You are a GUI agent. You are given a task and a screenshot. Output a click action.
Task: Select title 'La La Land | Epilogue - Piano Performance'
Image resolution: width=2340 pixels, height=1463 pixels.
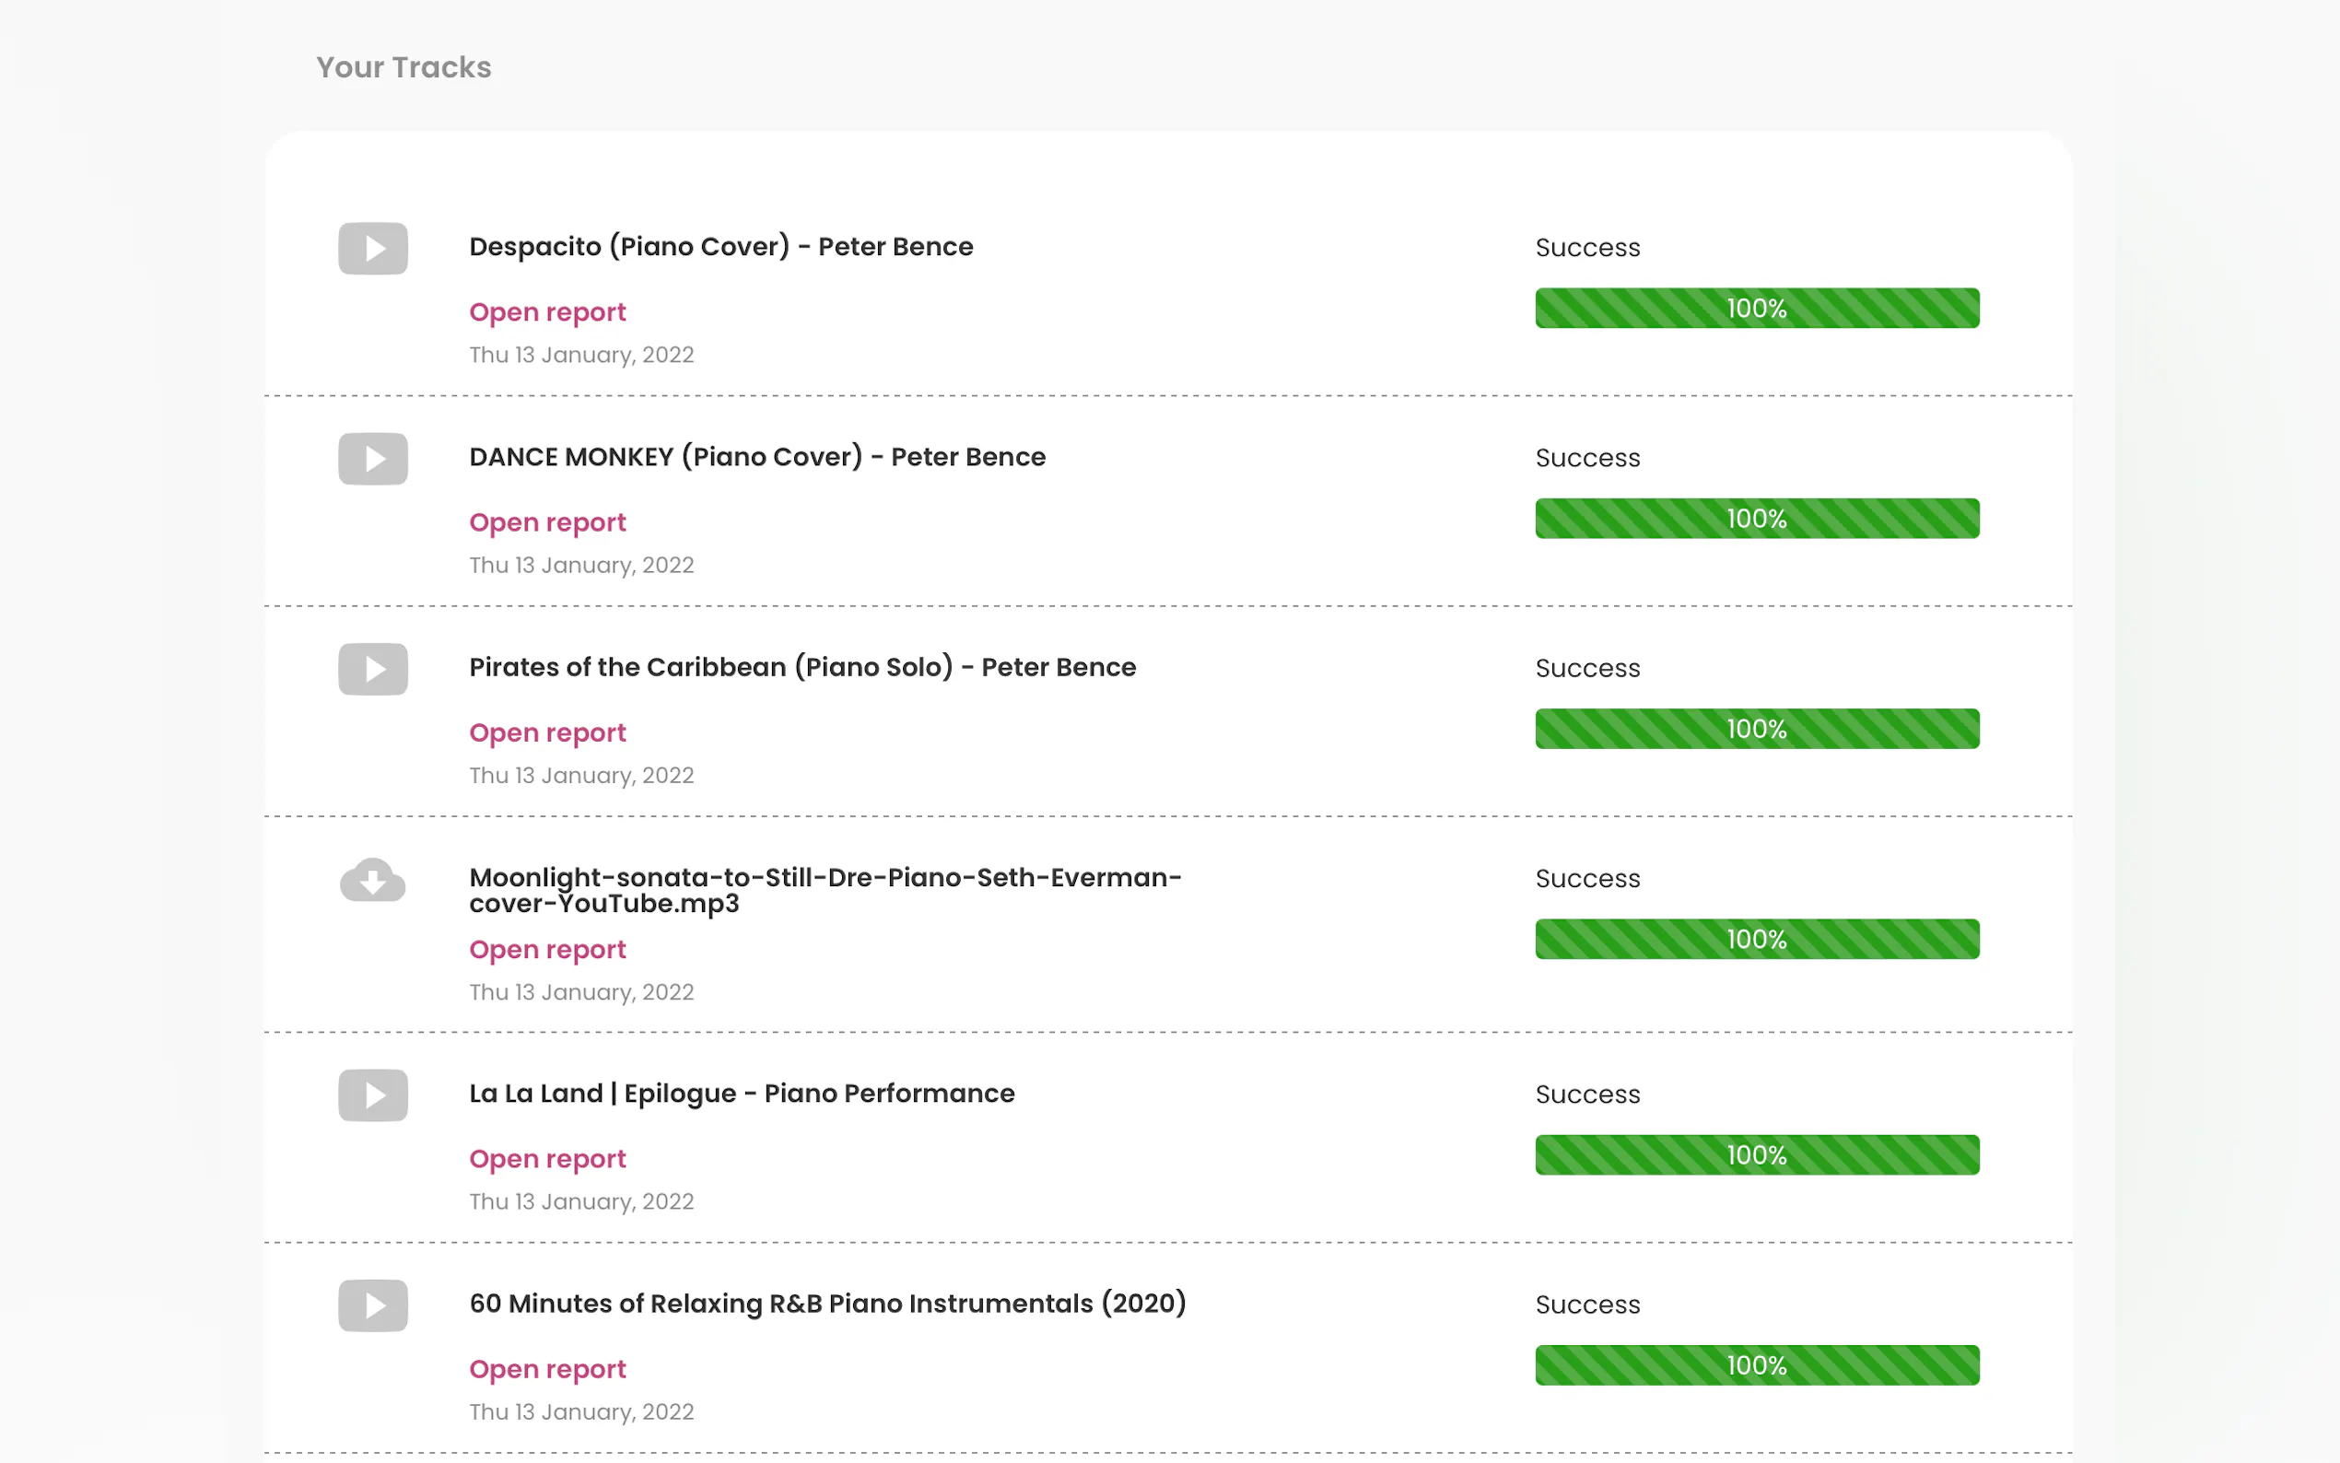click(742, 1094)
